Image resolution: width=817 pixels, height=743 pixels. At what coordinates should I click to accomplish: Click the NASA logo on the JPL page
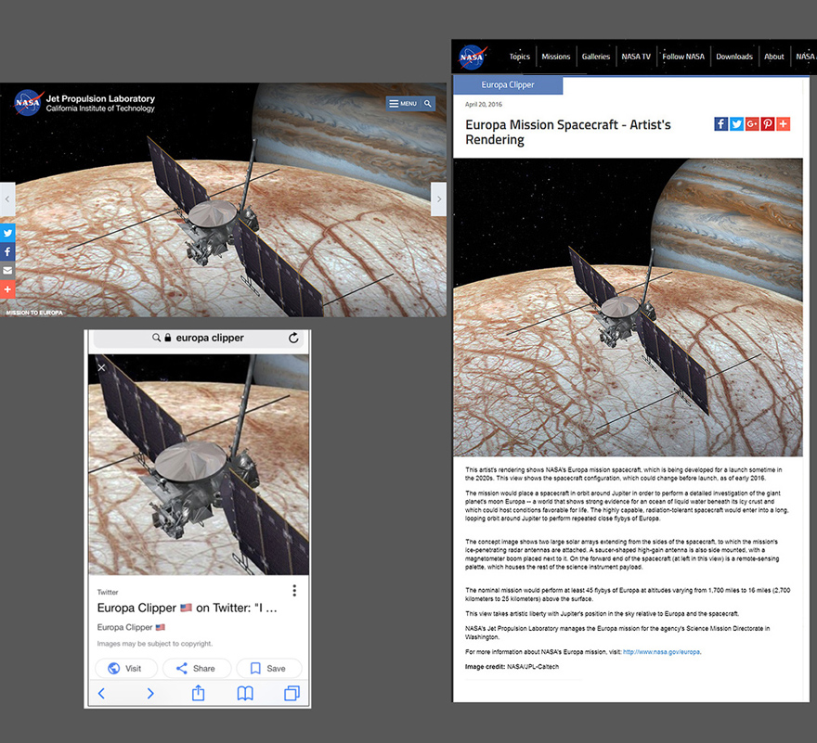click(x=29, y=103)
